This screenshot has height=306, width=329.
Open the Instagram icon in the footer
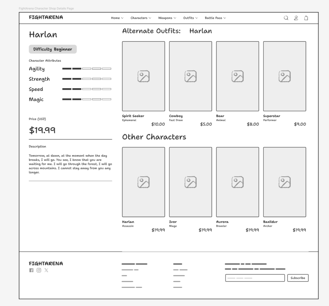click(x=39, y=270)
